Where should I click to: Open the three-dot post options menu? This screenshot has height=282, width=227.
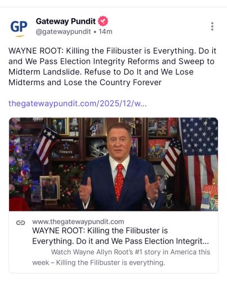tap(212, 27)
